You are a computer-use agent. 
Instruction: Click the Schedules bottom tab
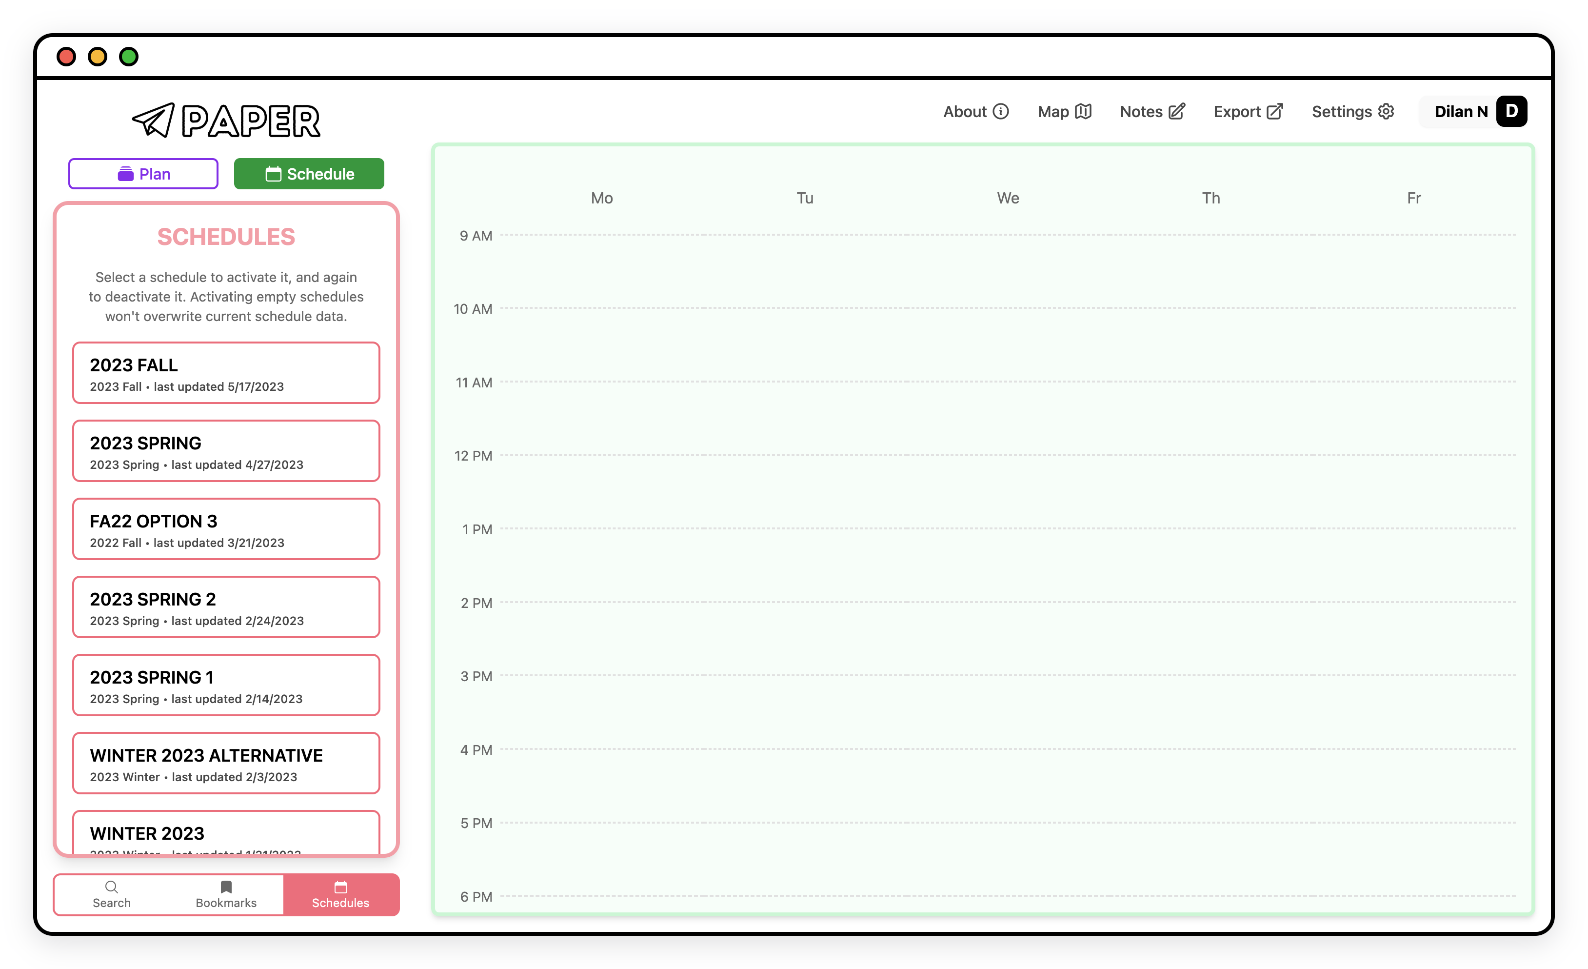click(x=340, y=893)
